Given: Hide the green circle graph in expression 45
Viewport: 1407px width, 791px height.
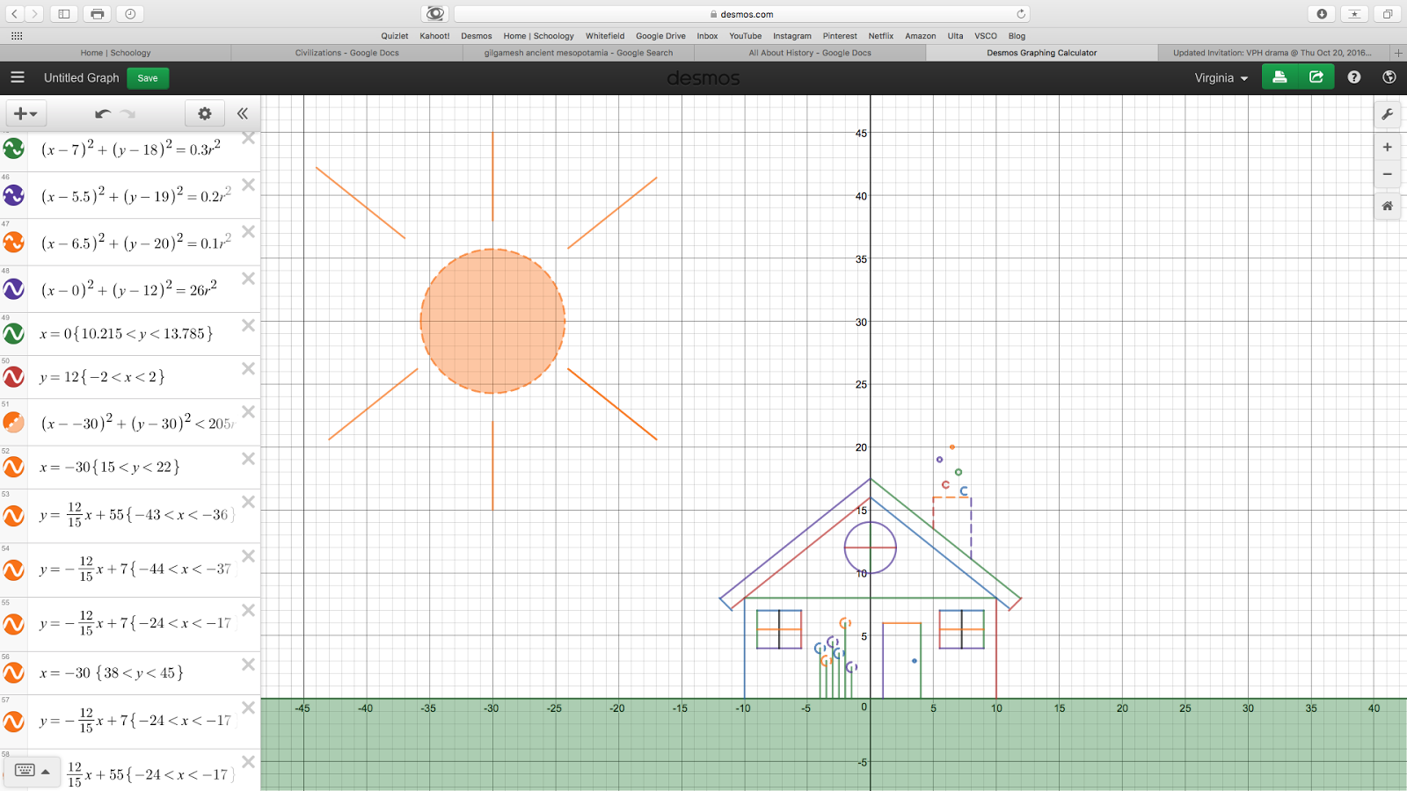Looking at the screenshot, I should tap(13, 149).
